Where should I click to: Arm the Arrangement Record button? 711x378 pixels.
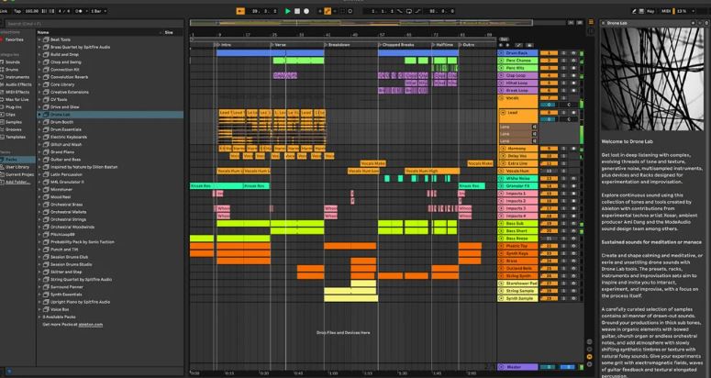tap(306, 11)
